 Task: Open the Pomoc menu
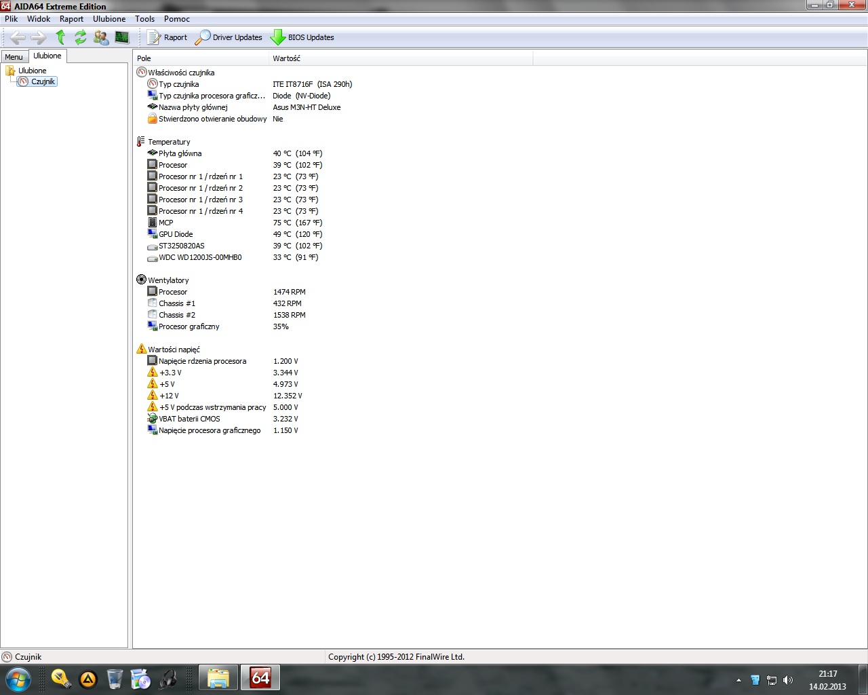click(x=177, y=19)
